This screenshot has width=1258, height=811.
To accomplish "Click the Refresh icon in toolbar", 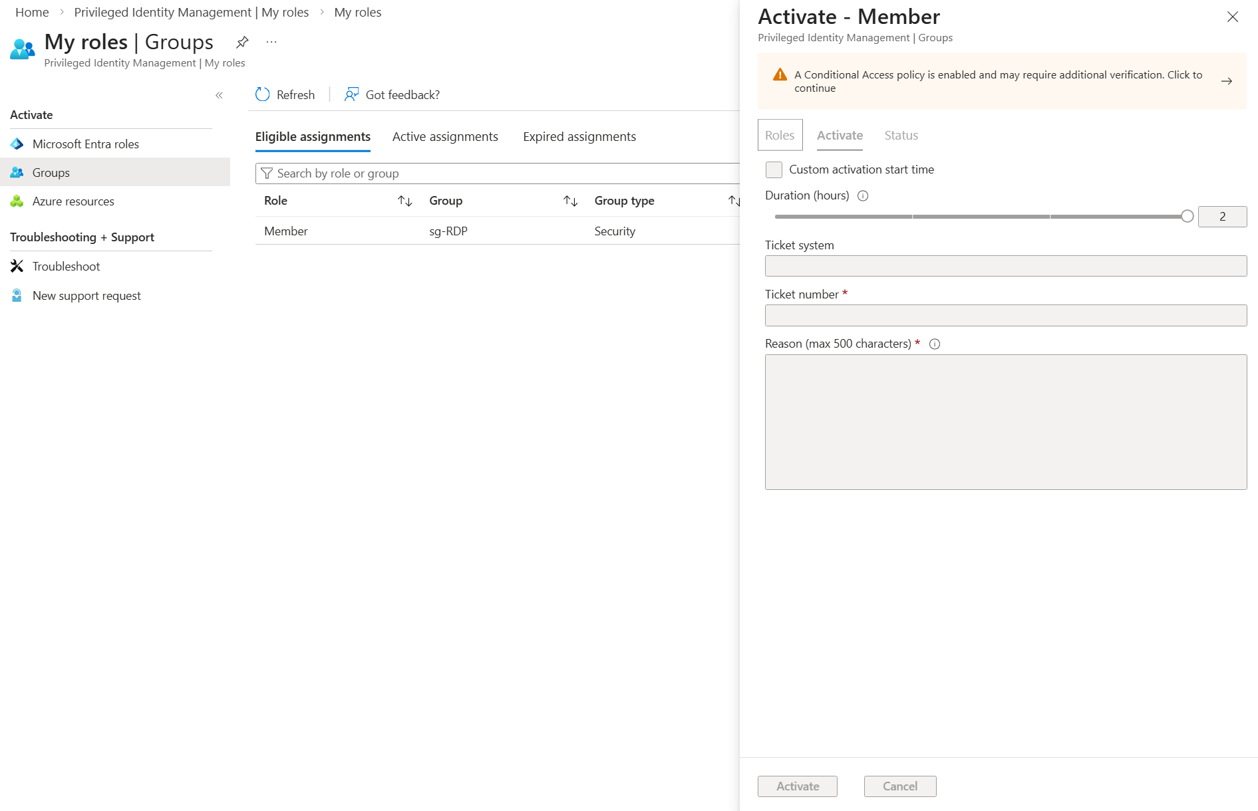I will (x=263, y=94).
